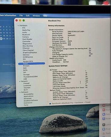The image size is (111, 137).
Task: Select Card Reader in the sidebar
Action: 27,39
